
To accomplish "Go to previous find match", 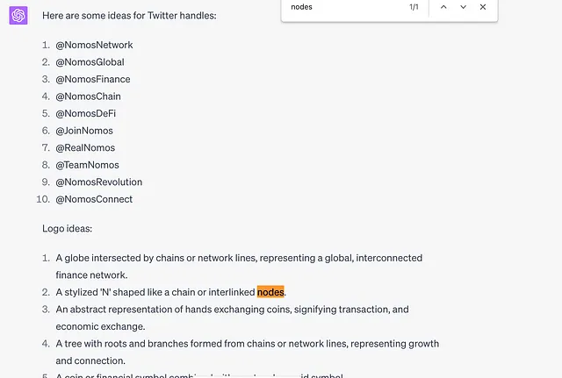I will (443, 7).
